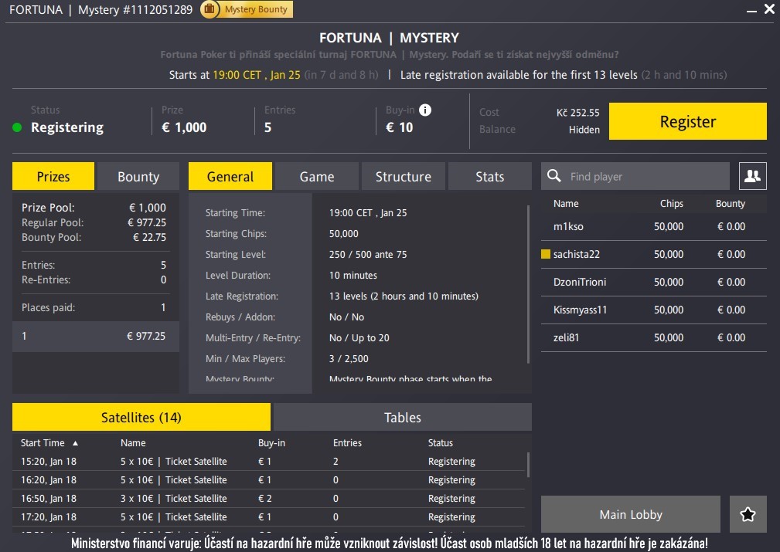Viewport: 780px width, 552px height.
Task: Switch to the Structure tab
Action: 404,176
